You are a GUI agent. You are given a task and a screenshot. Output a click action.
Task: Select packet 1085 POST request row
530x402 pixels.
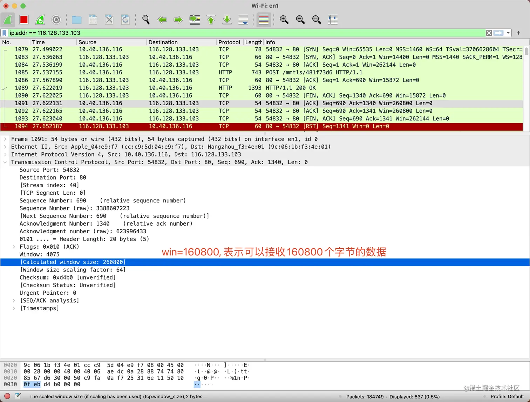pyautogui.click(x=261, y=73)
